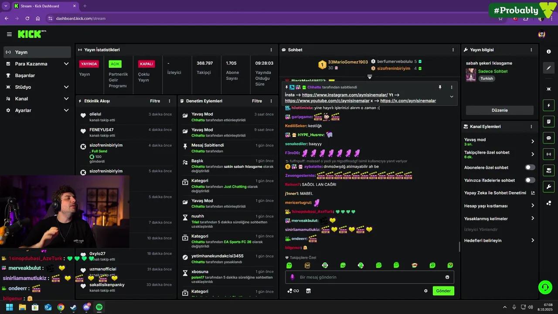Click the chat bubble icon in right rail
Screen dimensions: 558x314
click(548, 138)
